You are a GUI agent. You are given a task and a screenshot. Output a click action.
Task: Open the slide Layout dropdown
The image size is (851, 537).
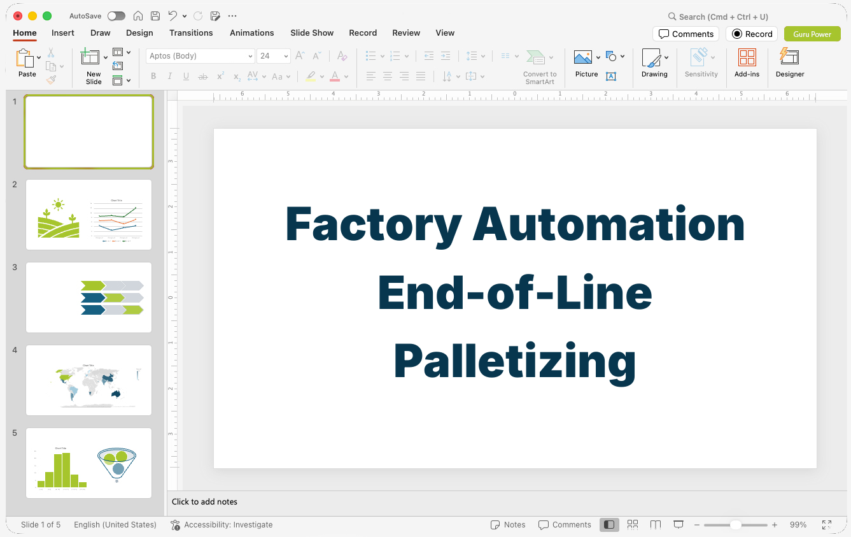122,52
